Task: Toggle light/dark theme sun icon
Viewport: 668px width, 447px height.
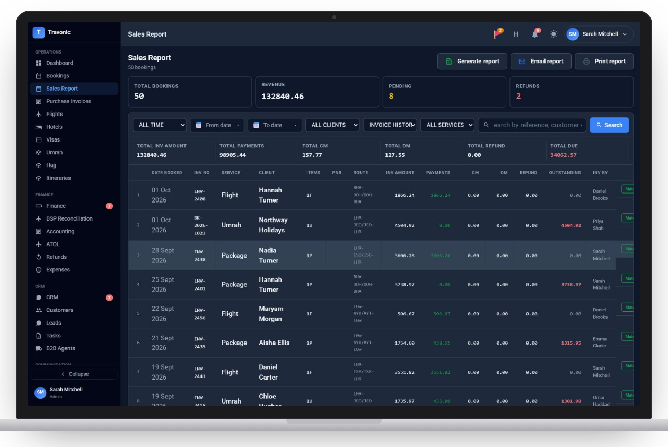Action: click(553, 34)
